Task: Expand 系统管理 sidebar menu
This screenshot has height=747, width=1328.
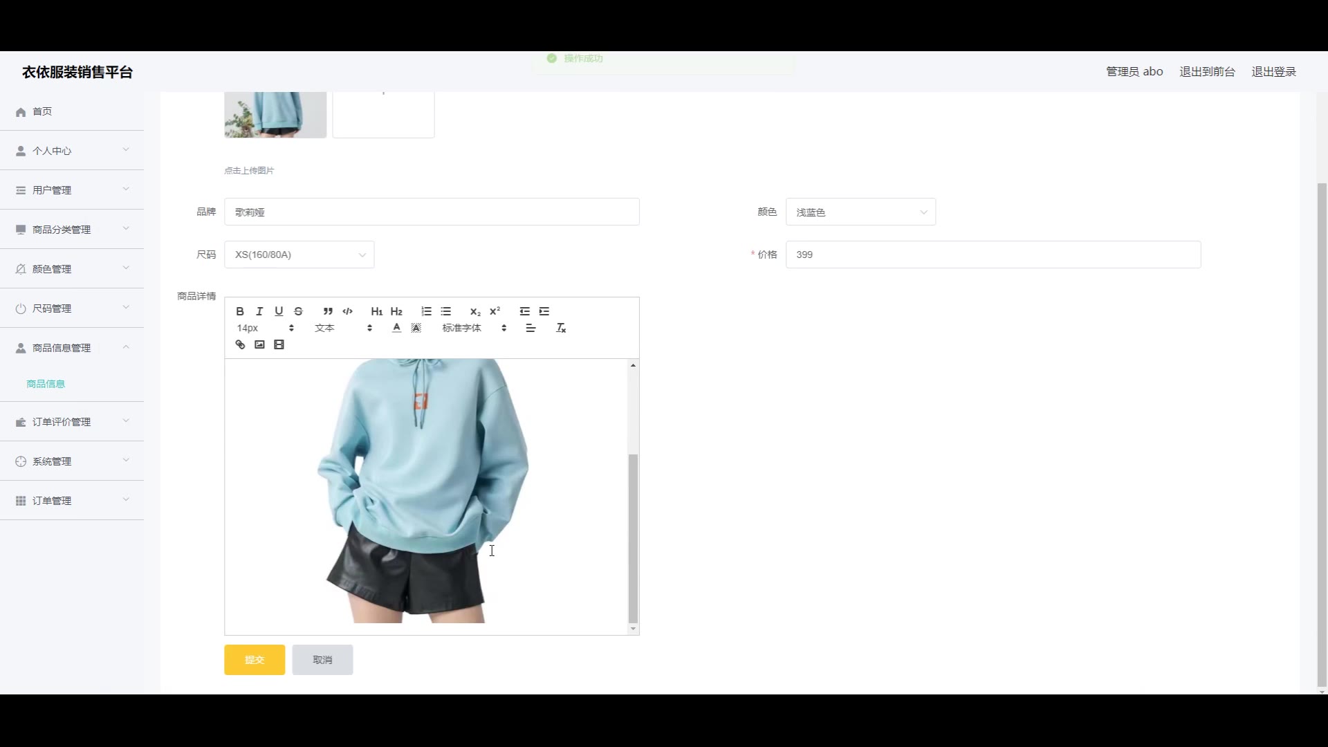Action: pyautogui.click(x=72, y=461)
